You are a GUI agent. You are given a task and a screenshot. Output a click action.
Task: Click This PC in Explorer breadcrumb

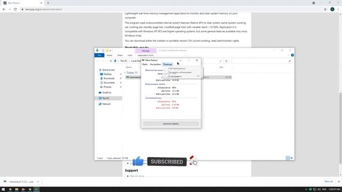tap(123, 61)
